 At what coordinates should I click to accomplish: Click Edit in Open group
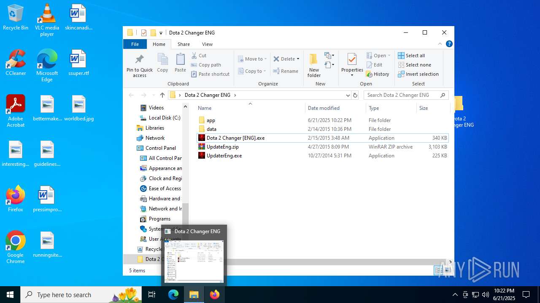coord(374,65)
